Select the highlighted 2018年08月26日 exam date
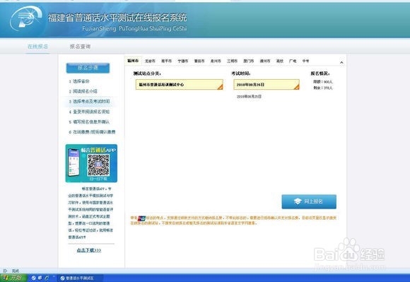 (x=266, y=84)
